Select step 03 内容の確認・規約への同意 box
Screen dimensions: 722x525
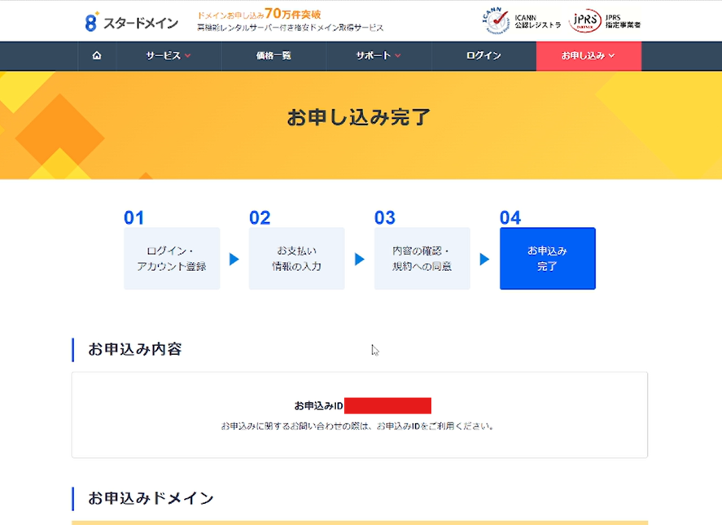[x=422, y=258]
